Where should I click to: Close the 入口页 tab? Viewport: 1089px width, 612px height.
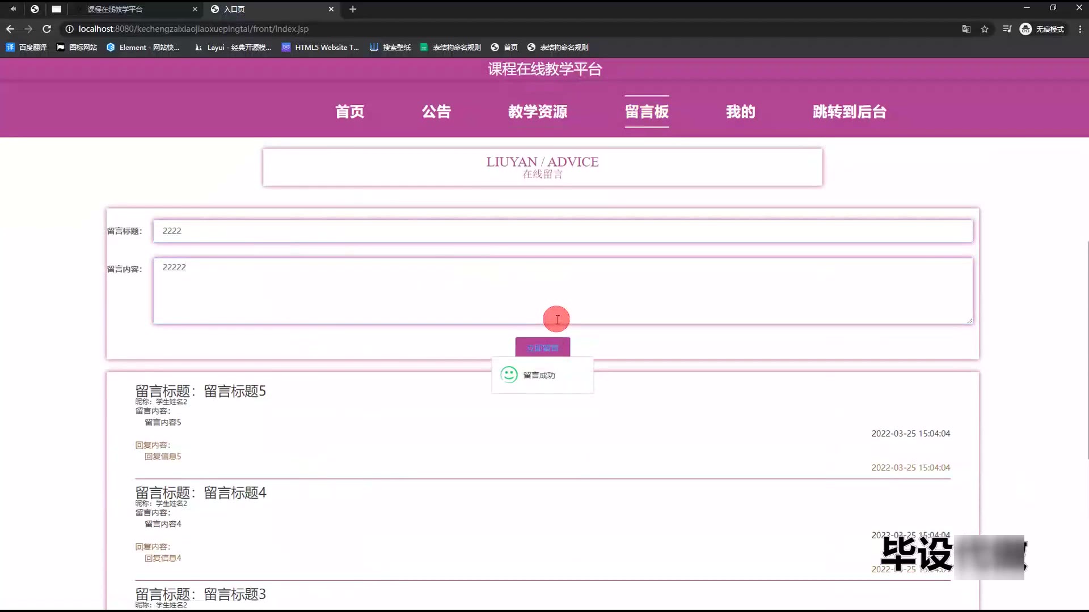pyautogui.click(x=331, y=9)
